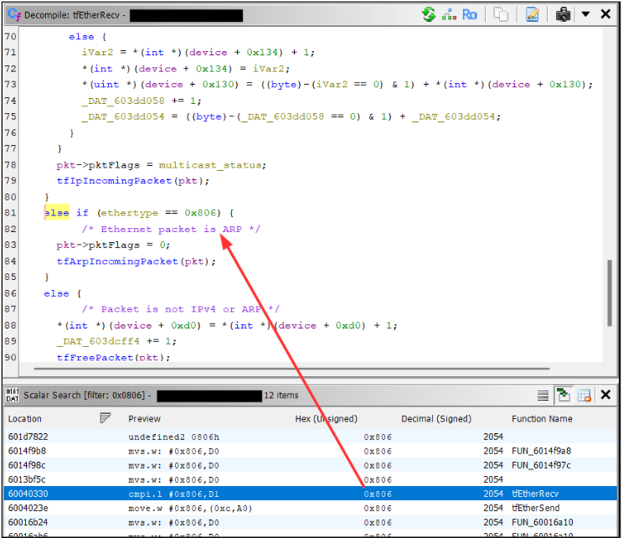Close the Decompile panel
Screen dimensions: 623x538
605,14
